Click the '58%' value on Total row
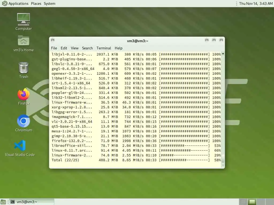274x205 pixels. click(x=218, y=160)
